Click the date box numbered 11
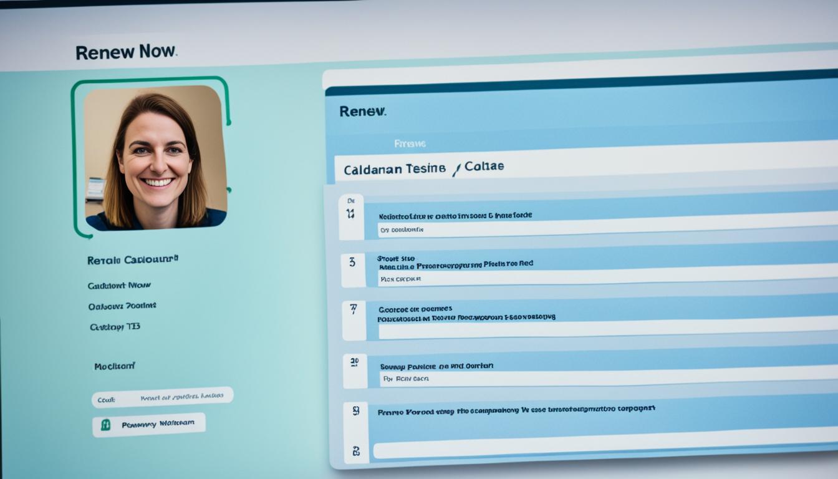Viewport: 838px width, 479px height. [351, 216]
